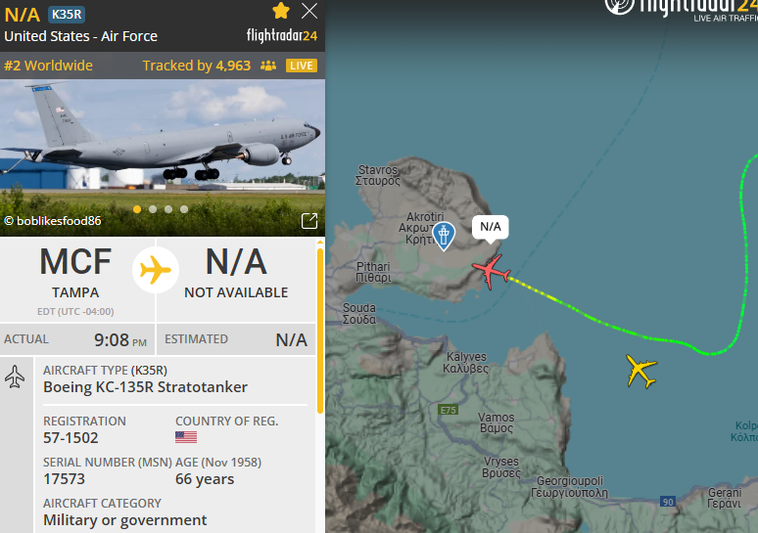The width and height of the screenshot is (758, 533).
Task: Open aircraft photo in external view
Action: click(x=309, y=221)
